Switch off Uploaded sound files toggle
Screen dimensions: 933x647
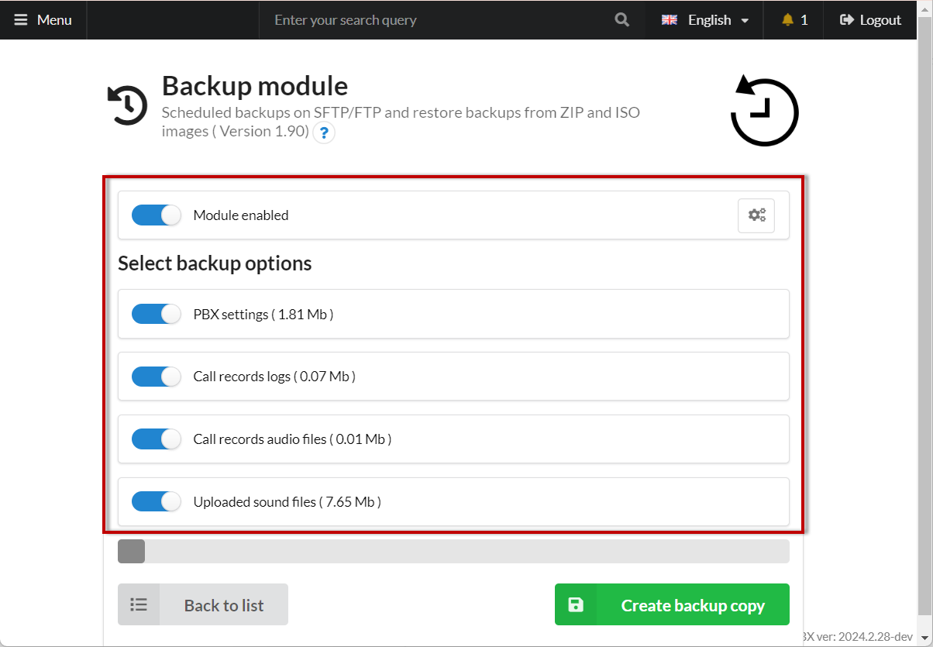click(156, 501)
